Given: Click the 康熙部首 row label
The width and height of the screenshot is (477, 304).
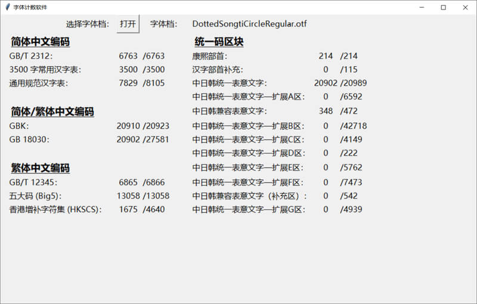Looking at the screenshot, I should click(x=210, y=56).
